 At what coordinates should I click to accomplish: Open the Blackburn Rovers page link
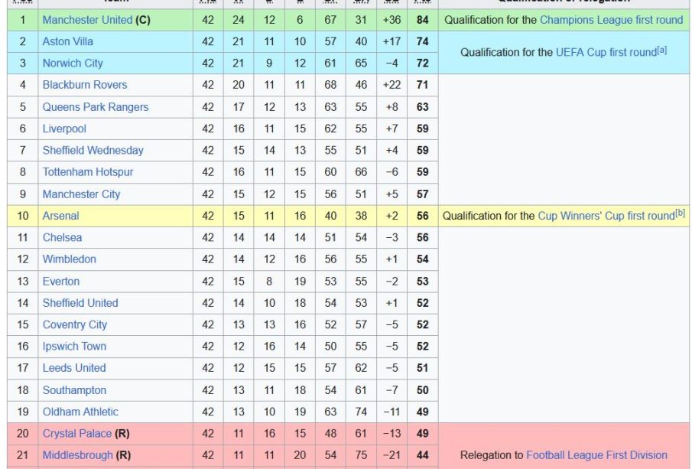click(x=85, y=85)
